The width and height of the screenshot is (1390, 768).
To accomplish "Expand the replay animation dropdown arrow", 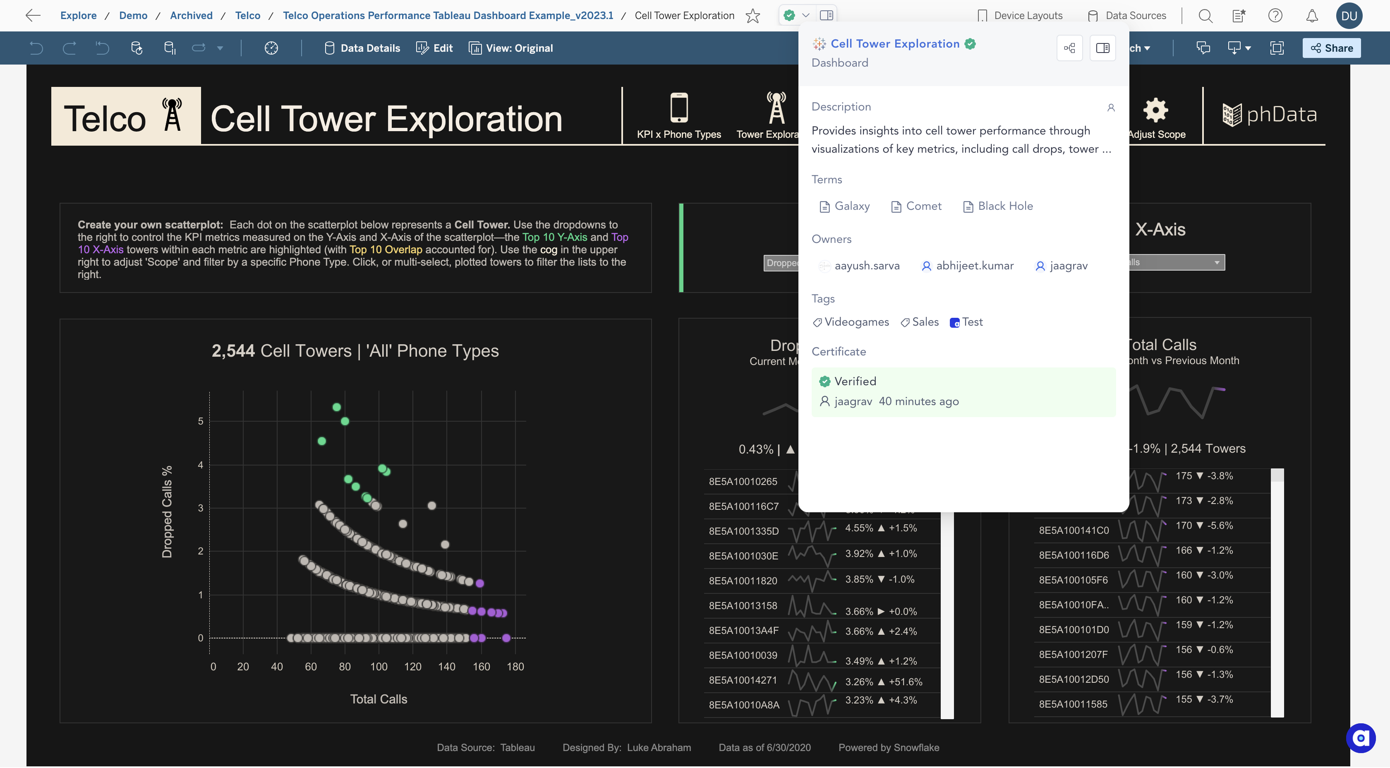I will pos(220,48).
